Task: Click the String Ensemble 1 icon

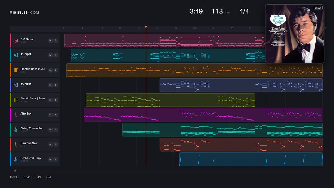Action: click(x=15, y=130)
